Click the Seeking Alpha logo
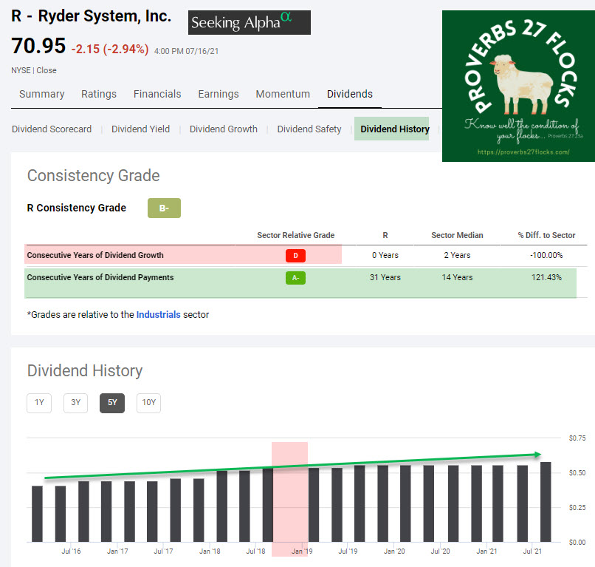This screenshot has width=595, height=567. [x=249, y=22]
